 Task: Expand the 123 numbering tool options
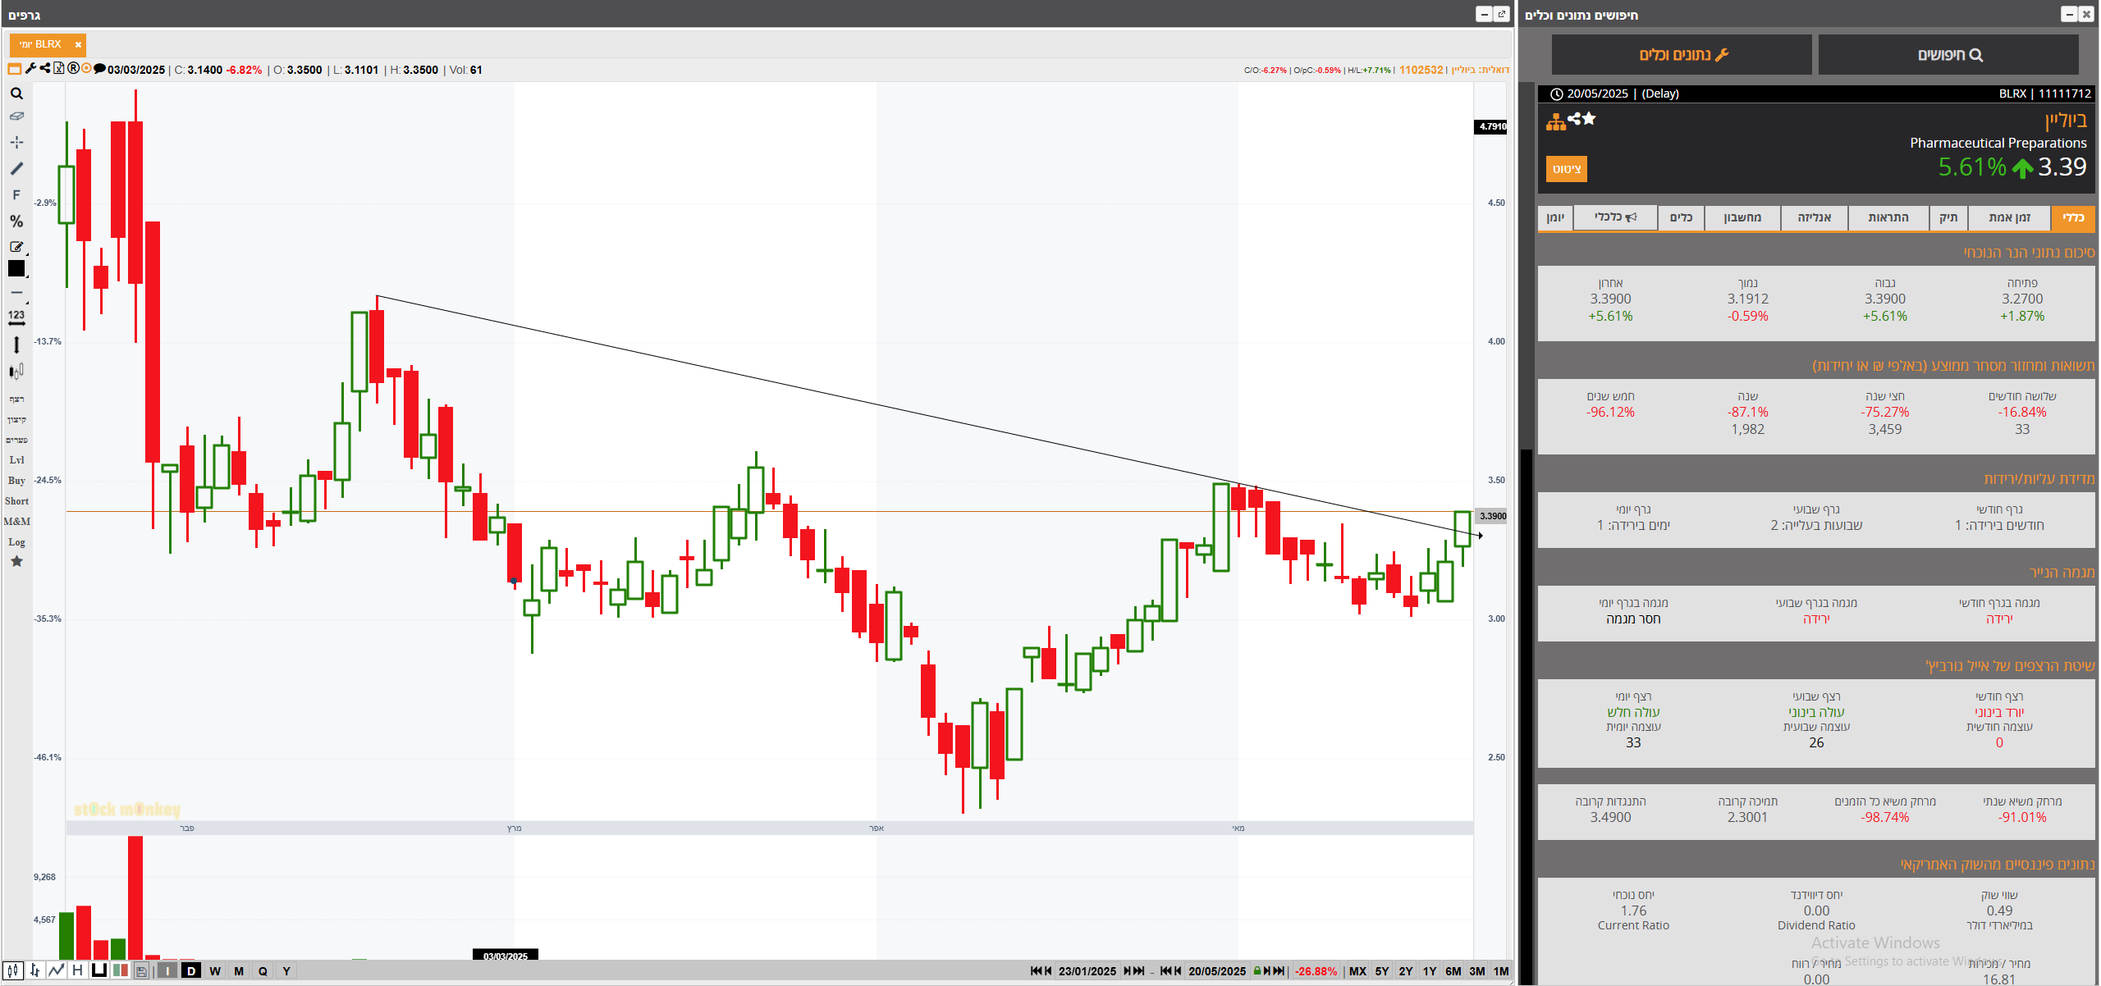(16, 317)
